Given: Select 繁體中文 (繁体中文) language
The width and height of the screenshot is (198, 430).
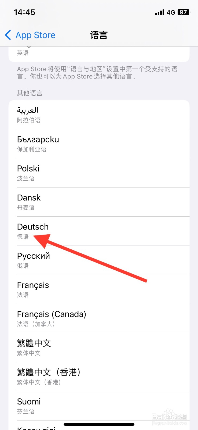Looking at the screenshot, I should tap(99, 348).
